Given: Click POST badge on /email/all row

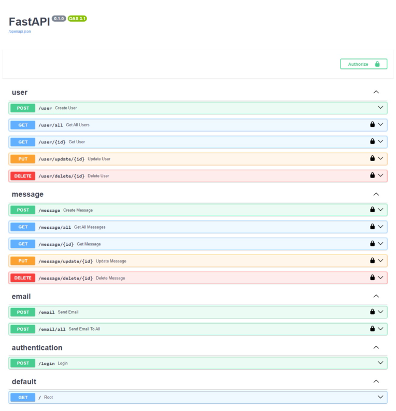Looking at the screenshot, I should [x=23, y=329].
